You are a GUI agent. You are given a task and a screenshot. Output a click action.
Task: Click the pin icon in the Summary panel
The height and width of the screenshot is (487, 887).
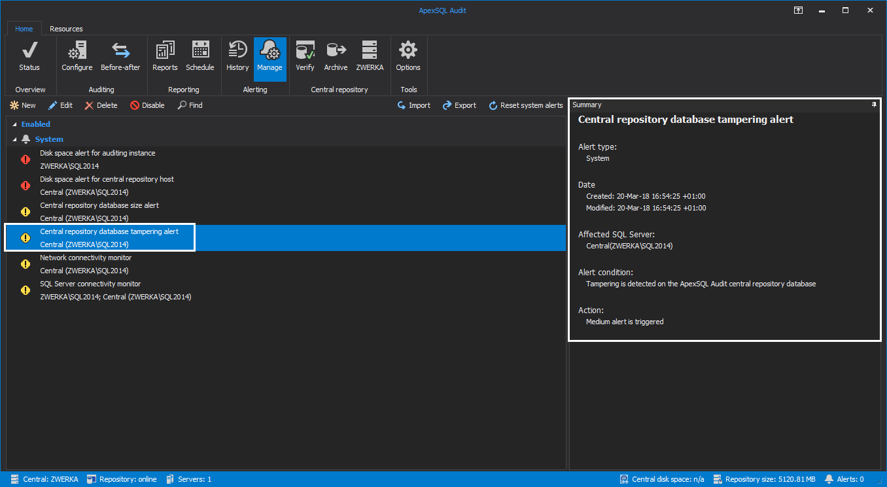[x=874, y=105]
